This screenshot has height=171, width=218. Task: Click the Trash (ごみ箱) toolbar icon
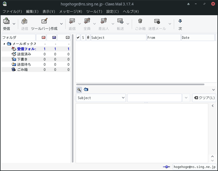pos(140,21)
